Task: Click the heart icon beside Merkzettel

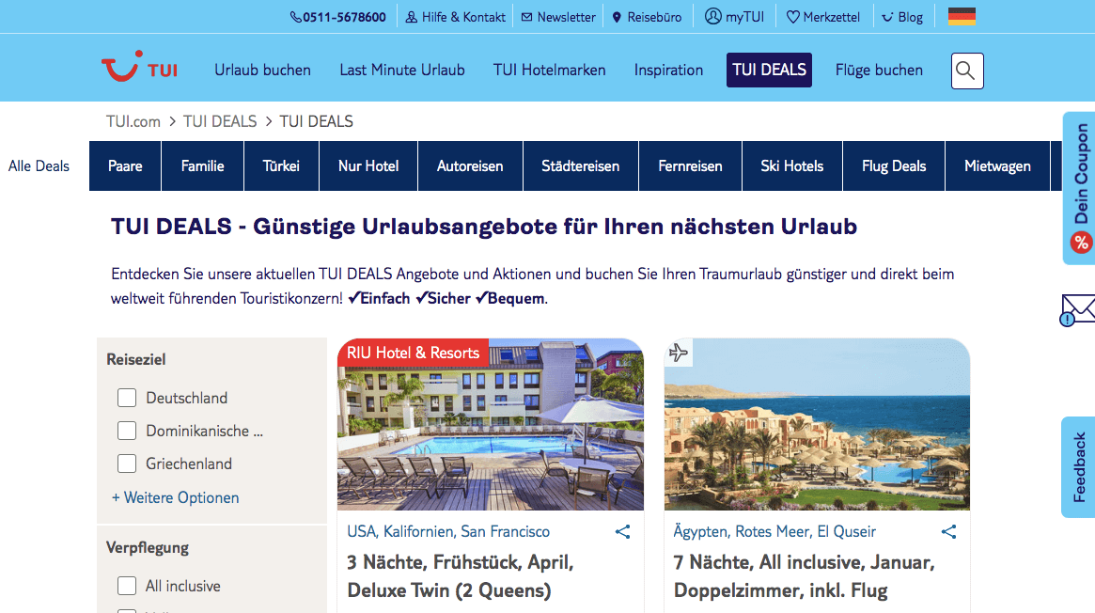Action: click(x=792, y=17)
